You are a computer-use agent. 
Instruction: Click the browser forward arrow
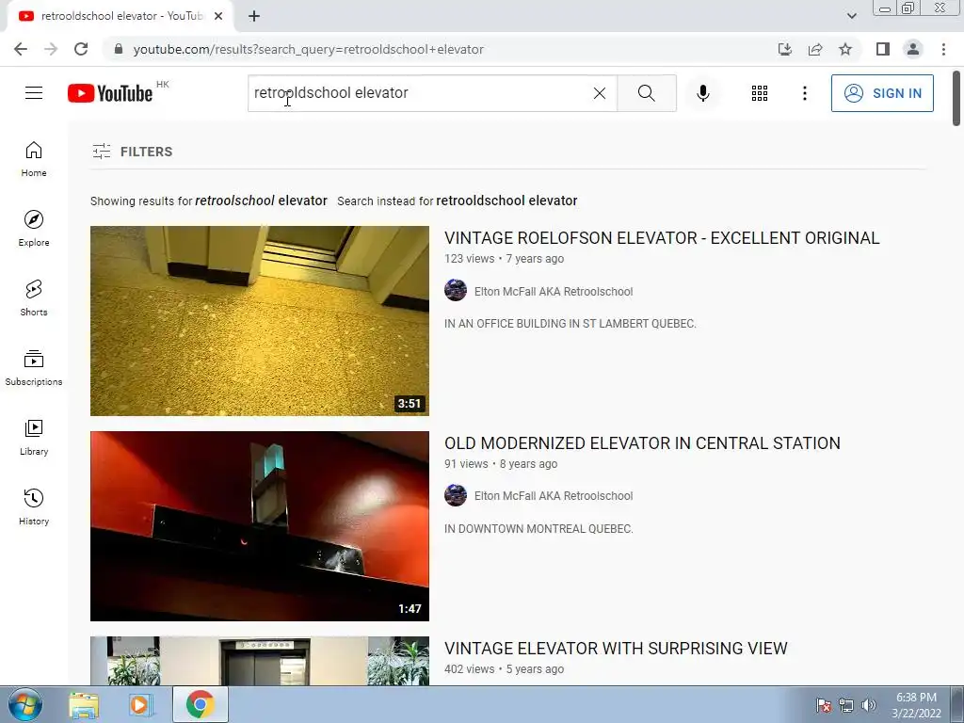[x=51, y=49]
